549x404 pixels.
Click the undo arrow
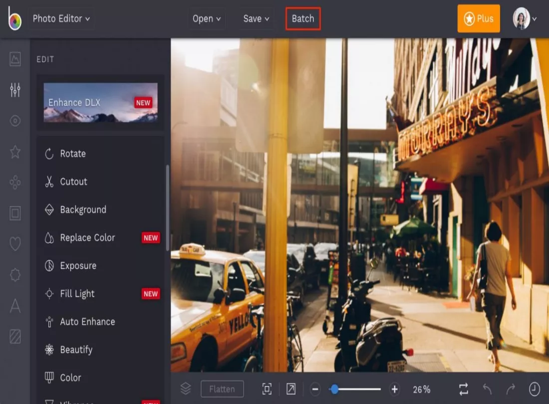point(487,389)
